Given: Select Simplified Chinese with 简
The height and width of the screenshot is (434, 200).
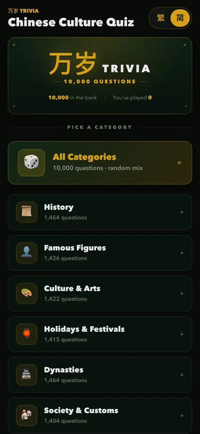Looking at the screenshot, I should (180, 18).
